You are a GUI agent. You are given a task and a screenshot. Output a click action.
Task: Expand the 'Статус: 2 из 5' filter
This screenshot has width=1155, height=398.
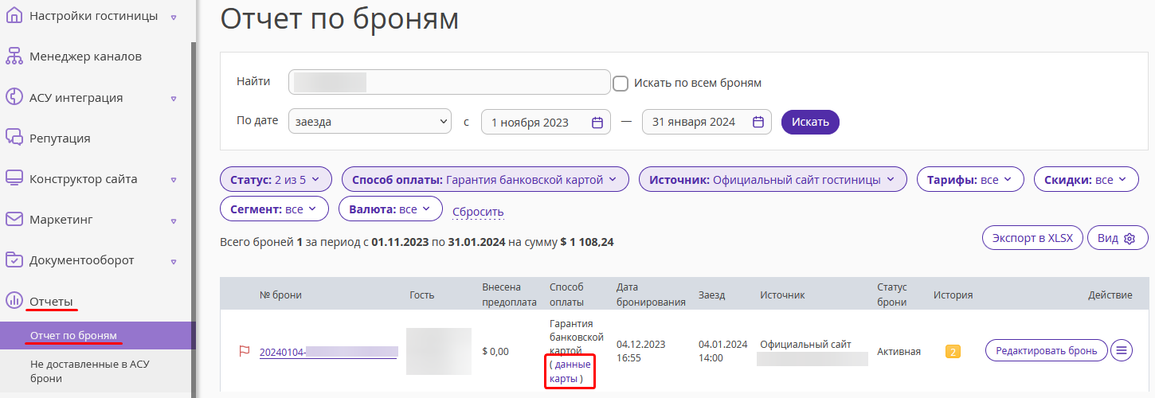click(275, 180)
